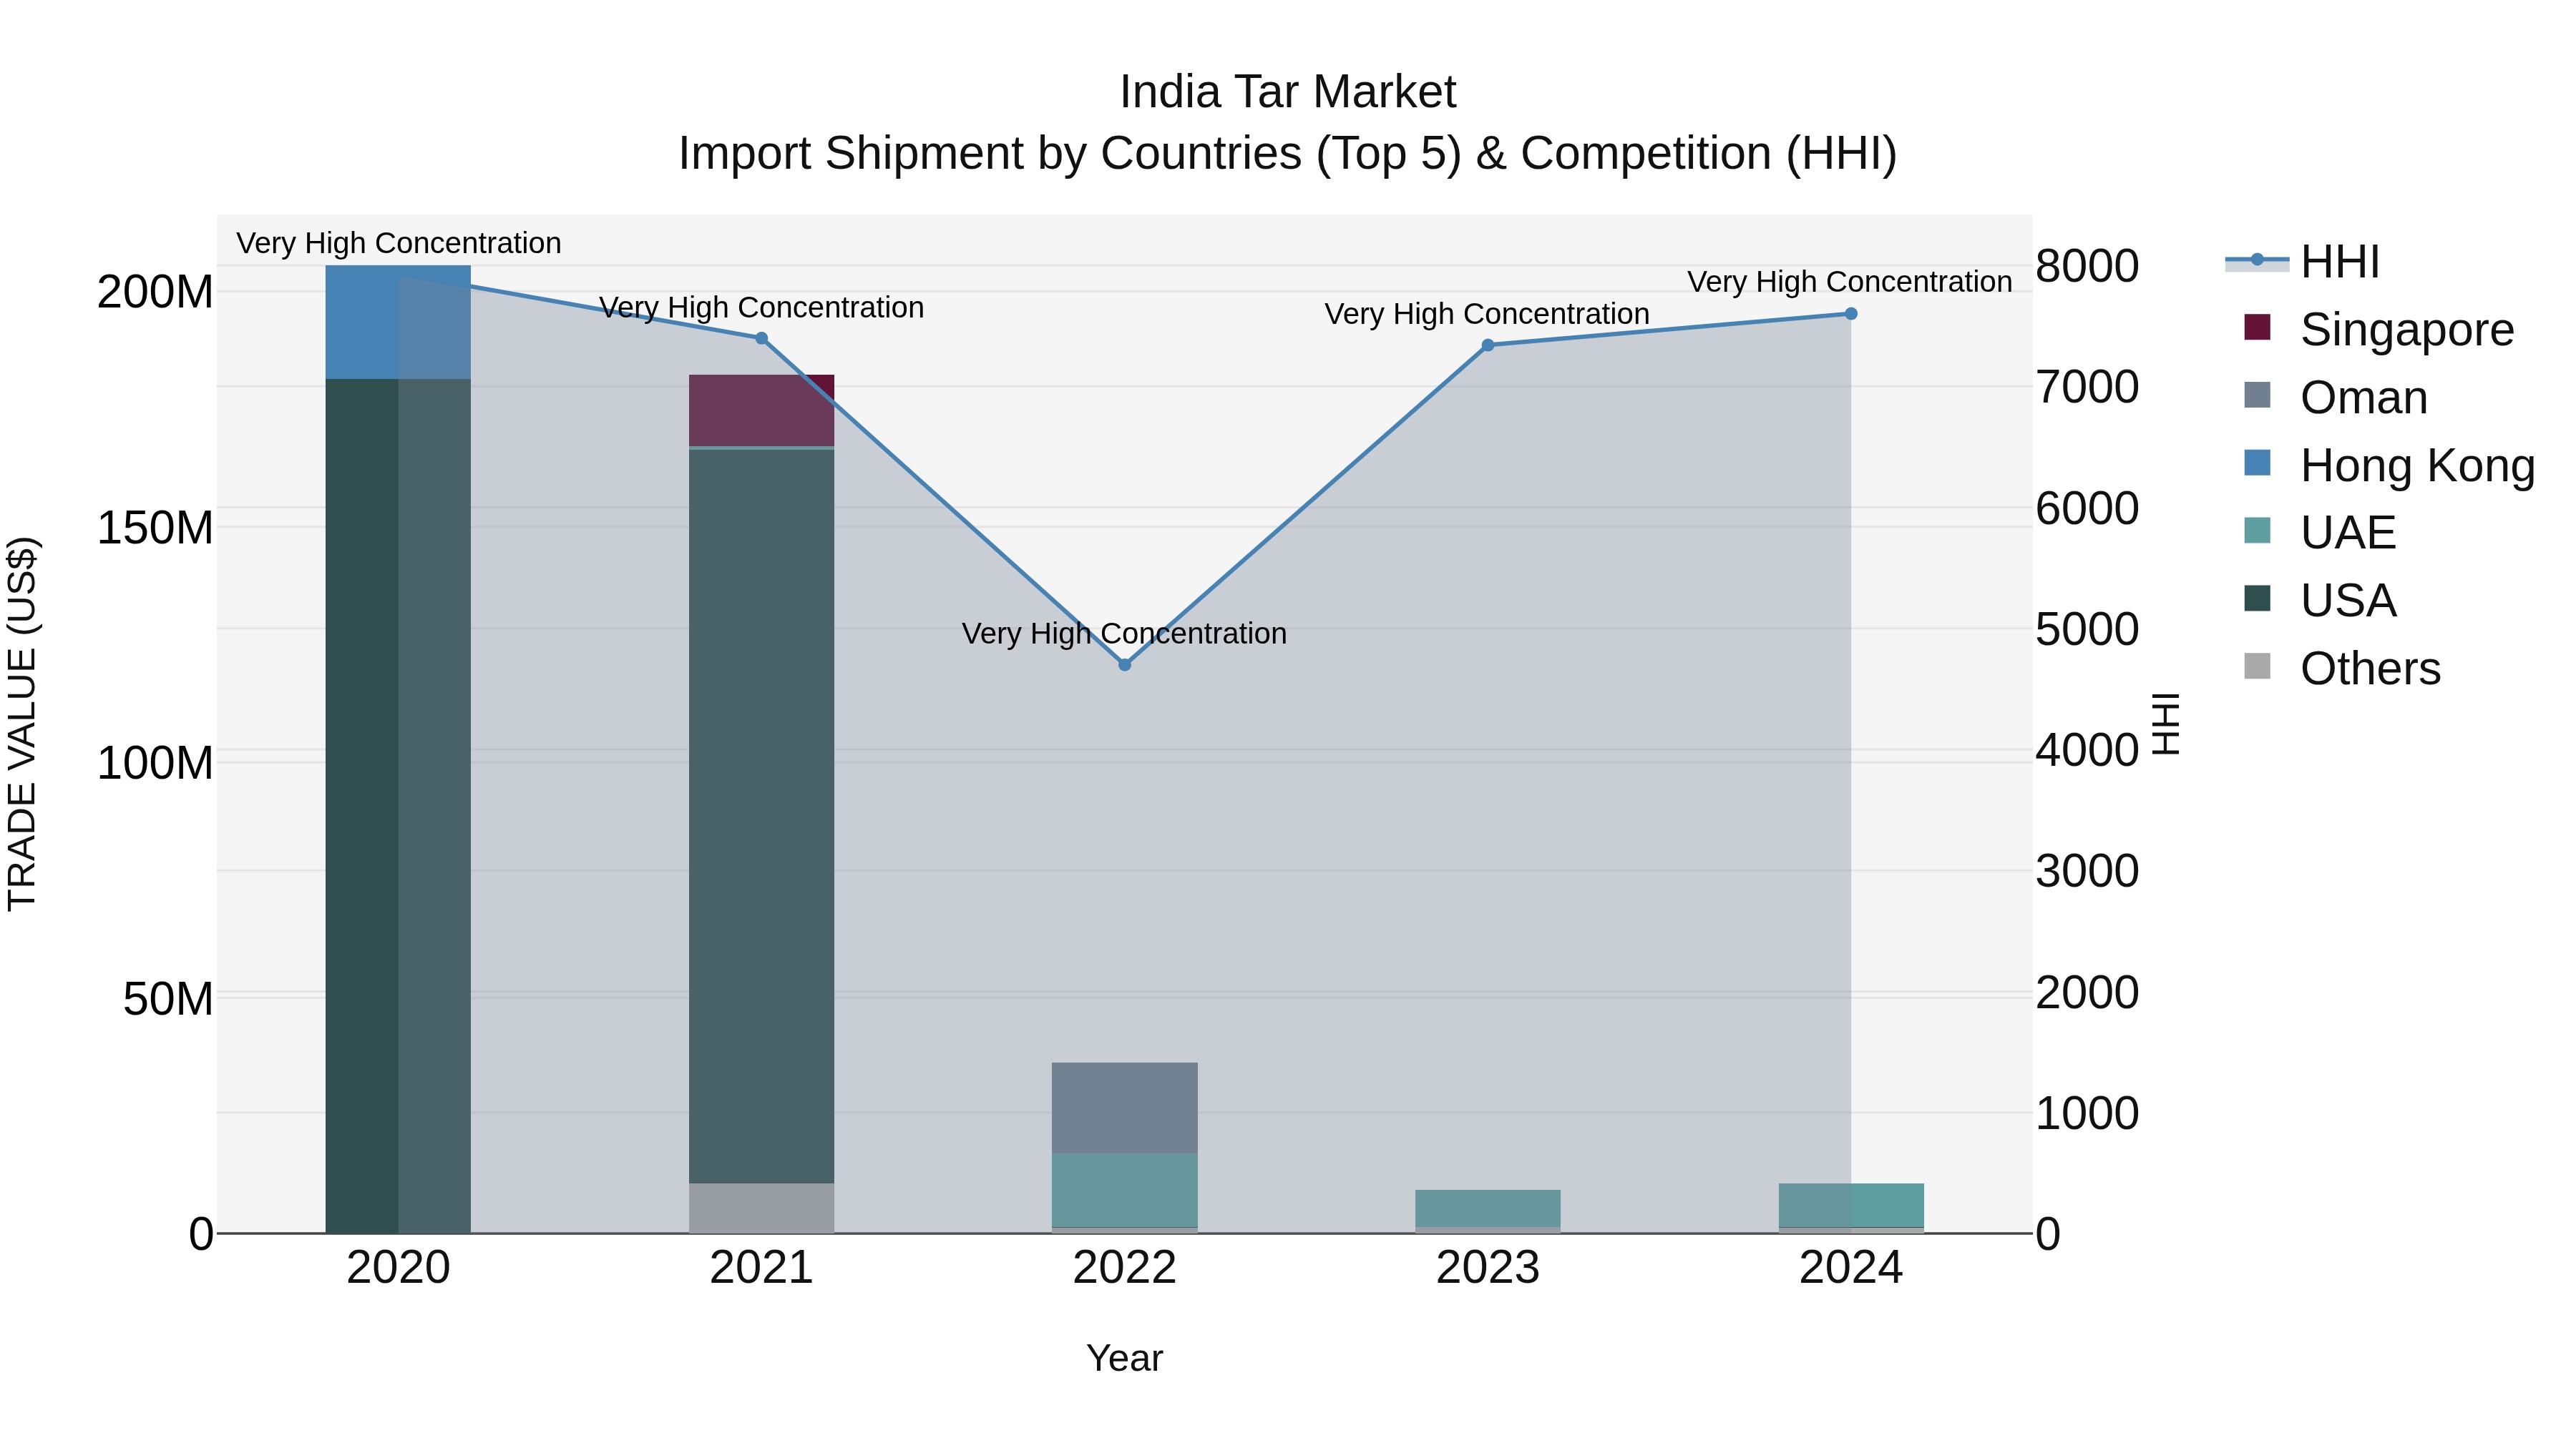The width and height of the screenshot is (2576, 1448).
Task: Click the 100M trade value tick label
Action: pyautogui.click(x=155, y=764)
